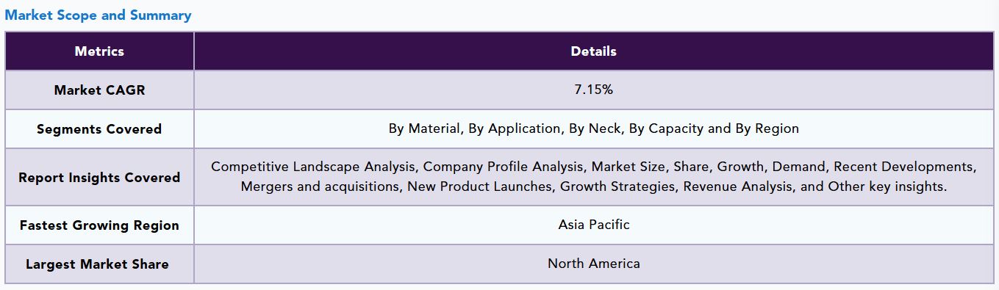This screenshot has width=999, height=290.
Task: Click the Market Scope and Summary heading
Action: 98,15
